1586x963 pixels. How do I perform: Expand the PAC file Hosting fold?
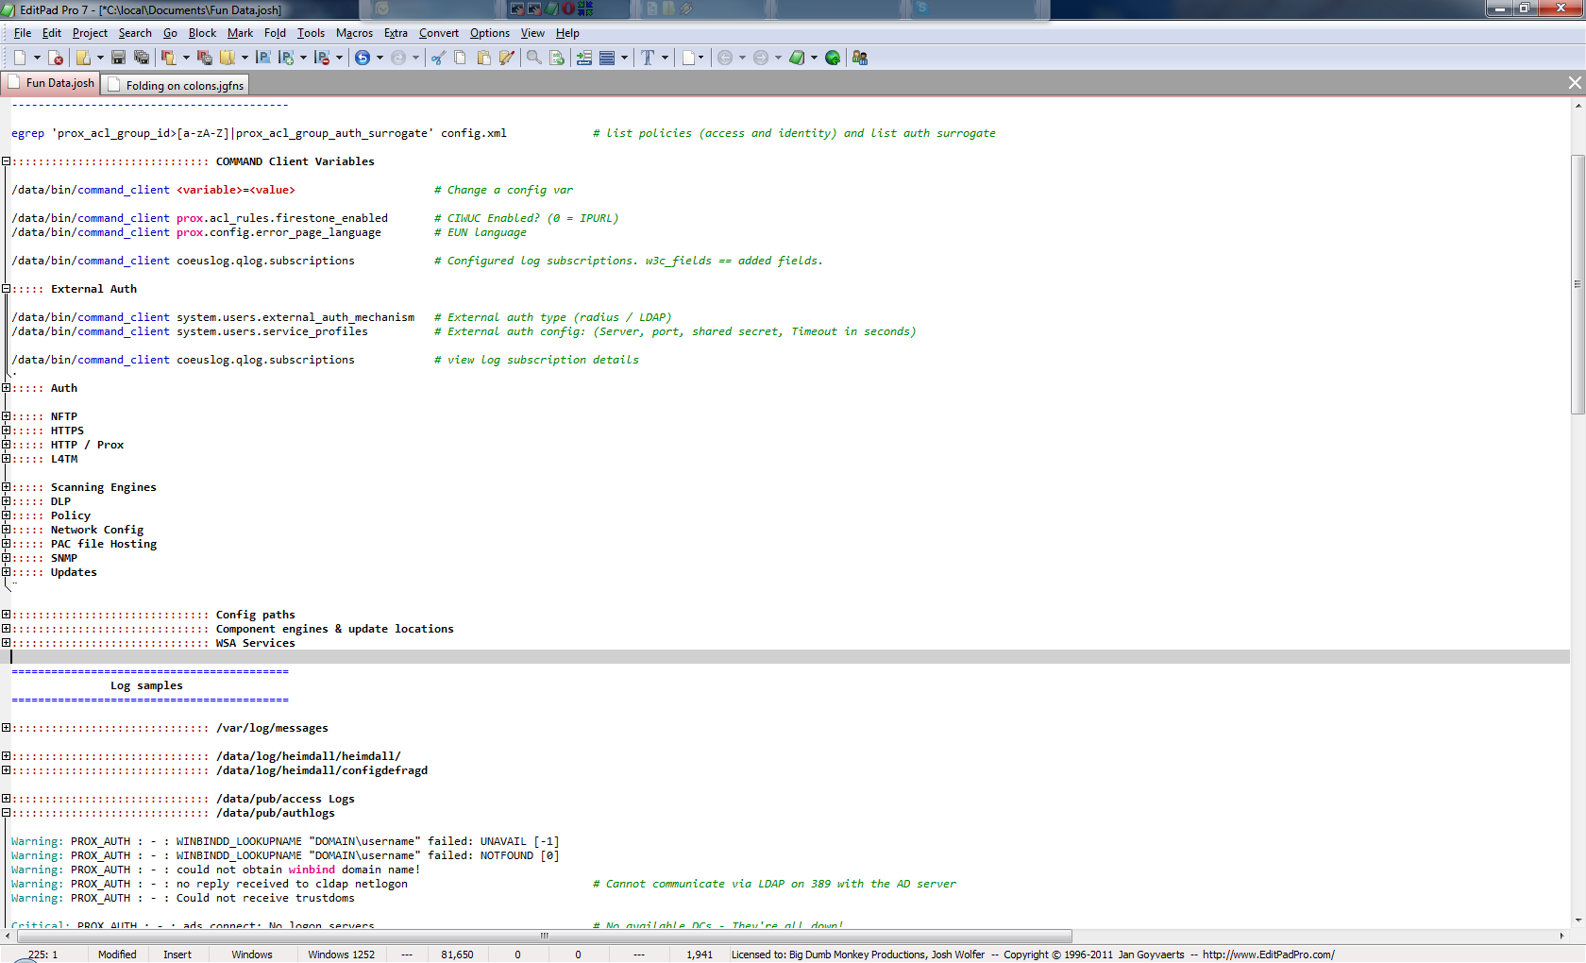pyautogui.click(x=6, y=544)
